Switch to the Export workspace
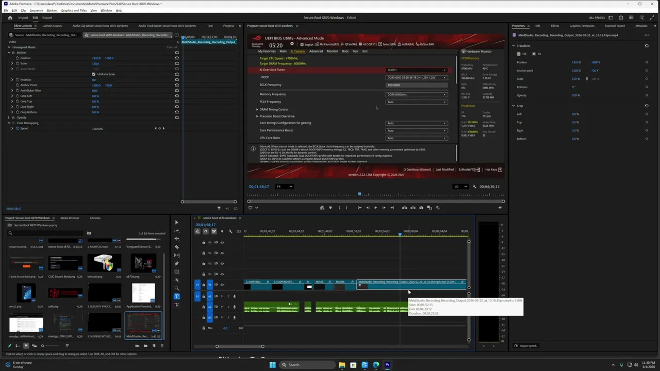This screenshot has width=660, height=371. click(x=47, y=18)
